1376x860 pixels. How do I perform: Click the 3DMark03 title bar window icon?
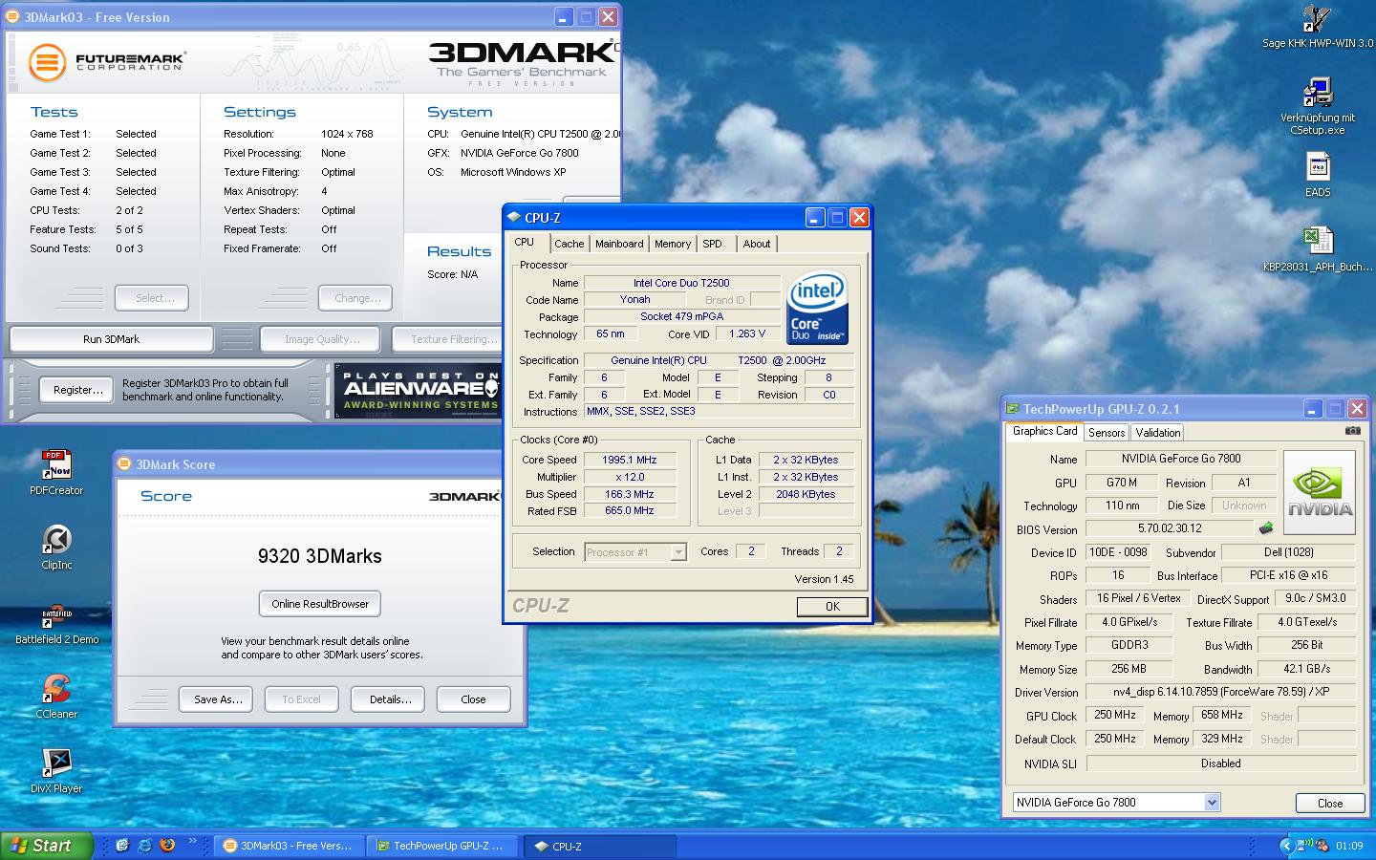tap(13, 17)
